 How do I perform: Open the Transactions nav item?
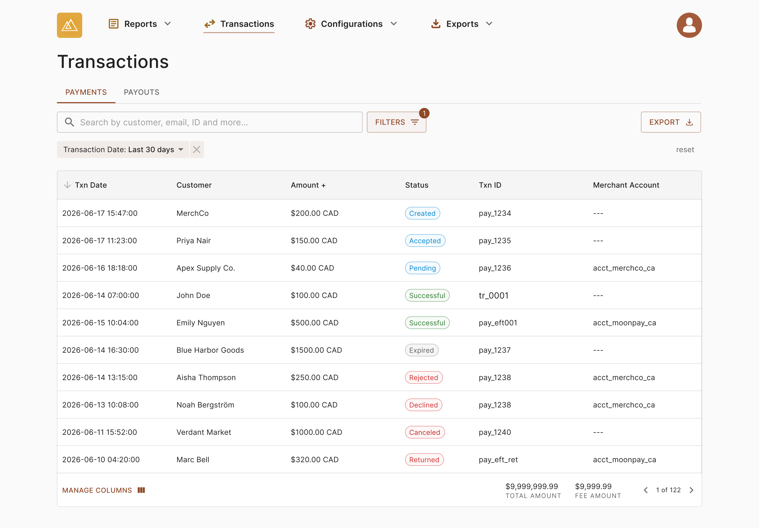(x=239, y=24)
